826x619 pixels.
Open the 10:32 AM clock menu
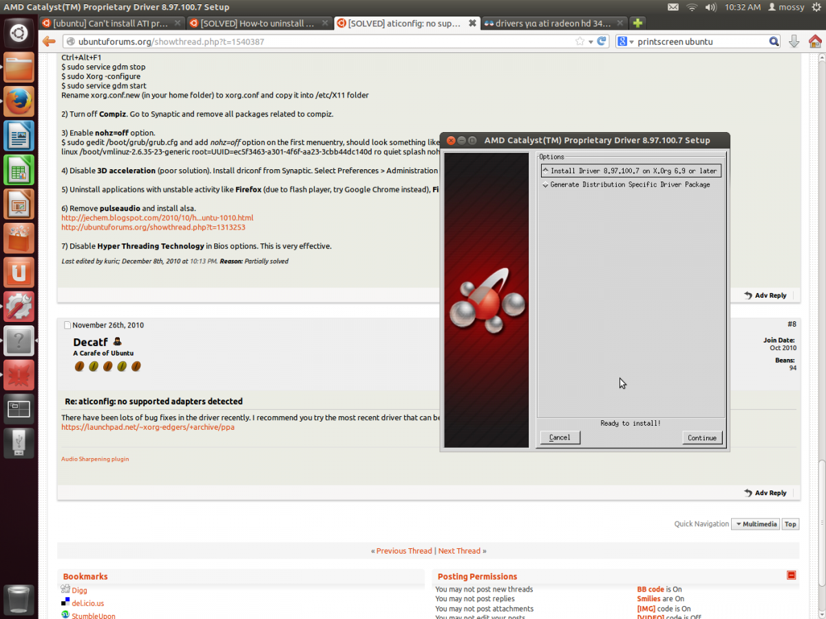click(743, 7)
